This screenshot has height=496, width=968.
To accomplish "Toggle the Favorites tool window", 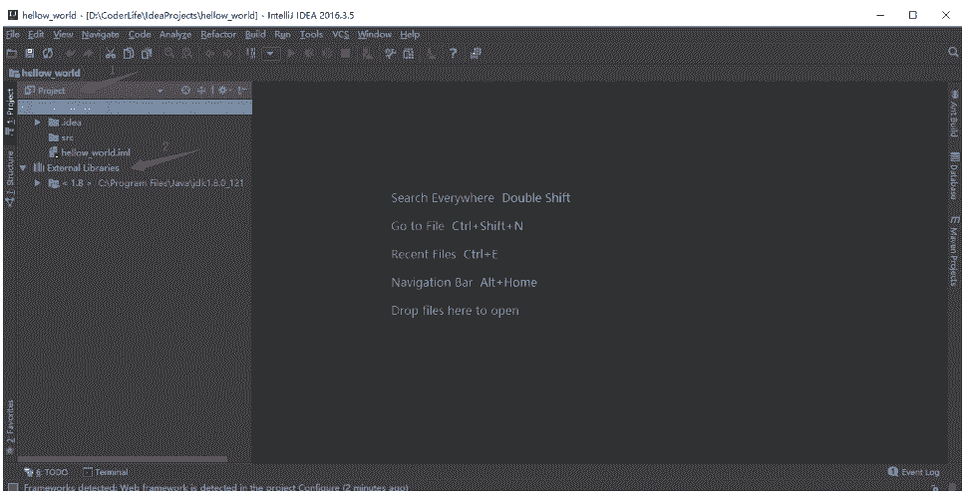I will click(10, 423).
